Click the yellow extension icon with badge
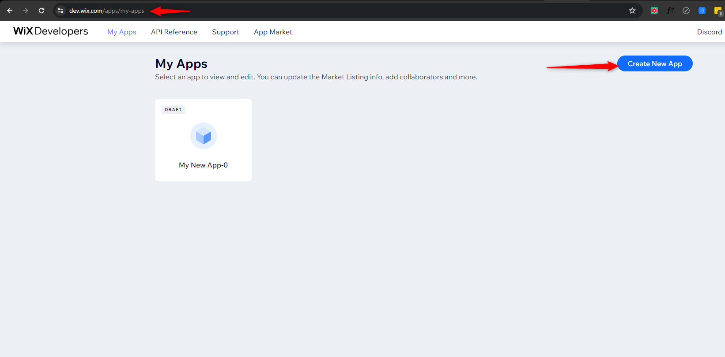This screenshot has height=357, width=725. (718, 11)
